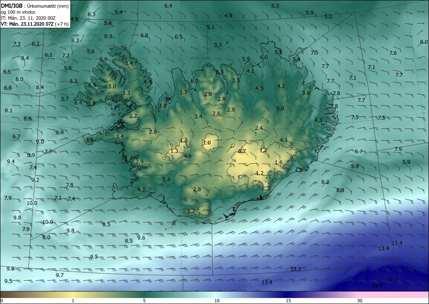
Task: Click the 7.3 value in the northwest corner
Action: pos(17,44)
